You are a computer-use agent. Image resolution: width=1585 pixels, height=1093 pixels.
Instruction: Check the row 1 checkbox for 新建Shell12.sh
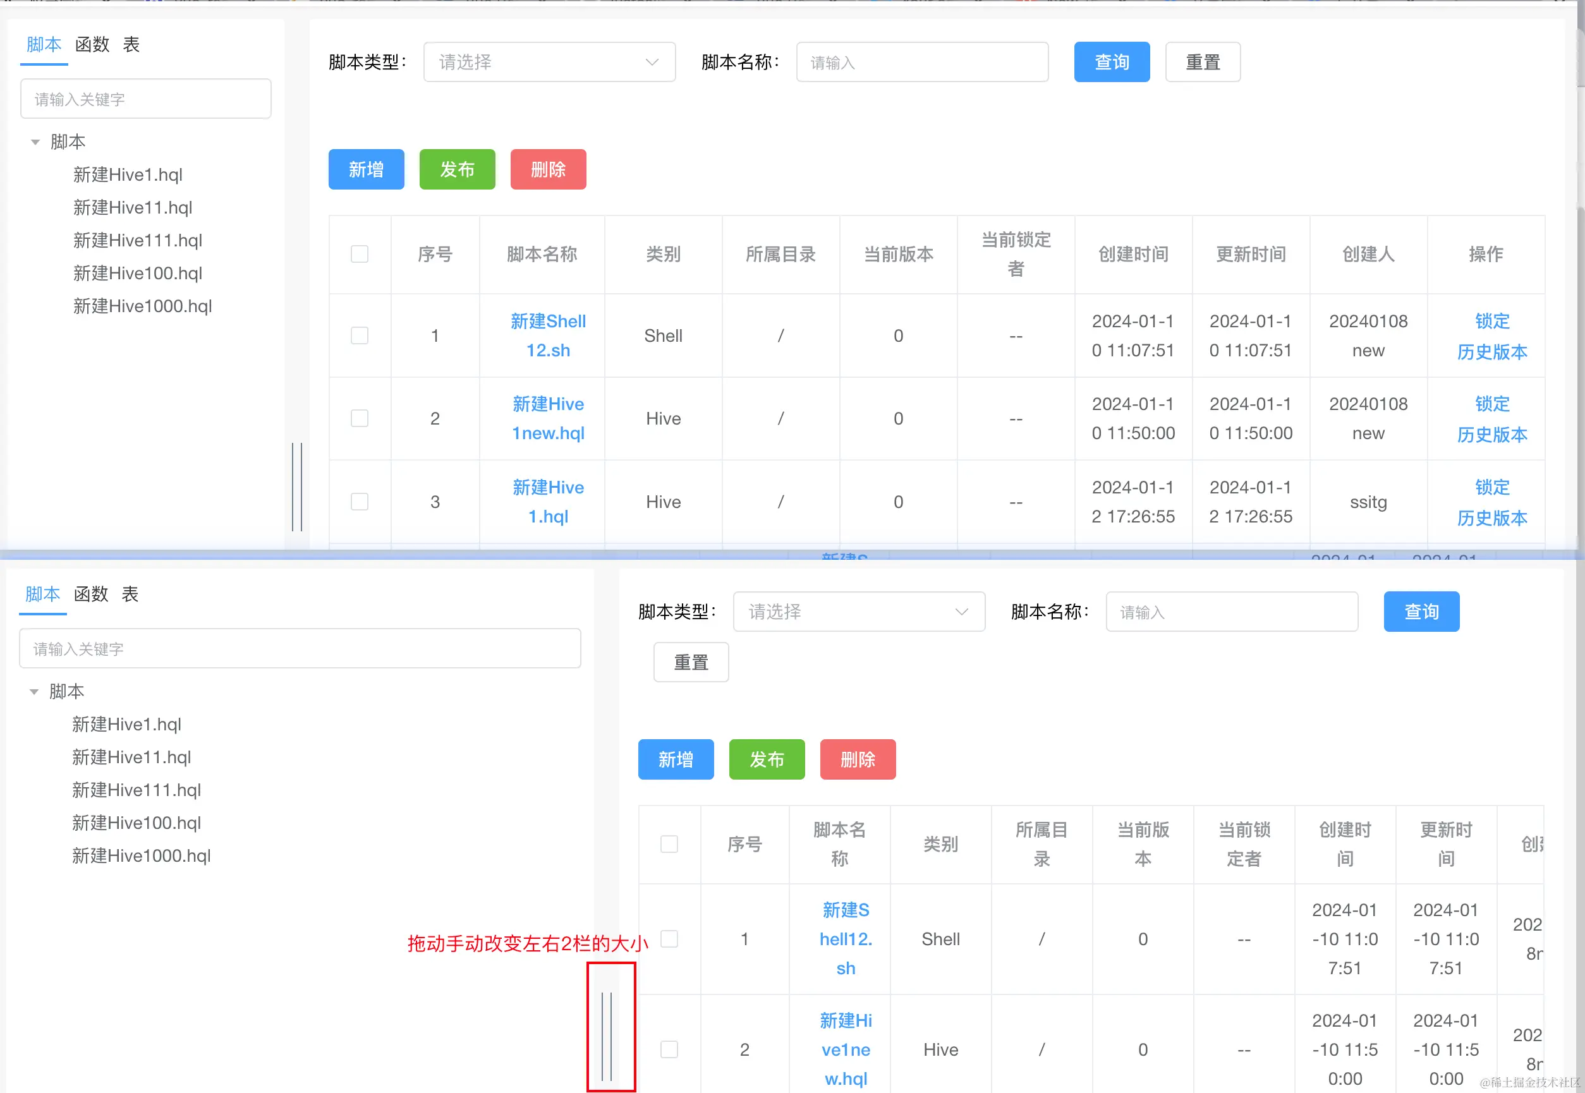tap(360, 335)
